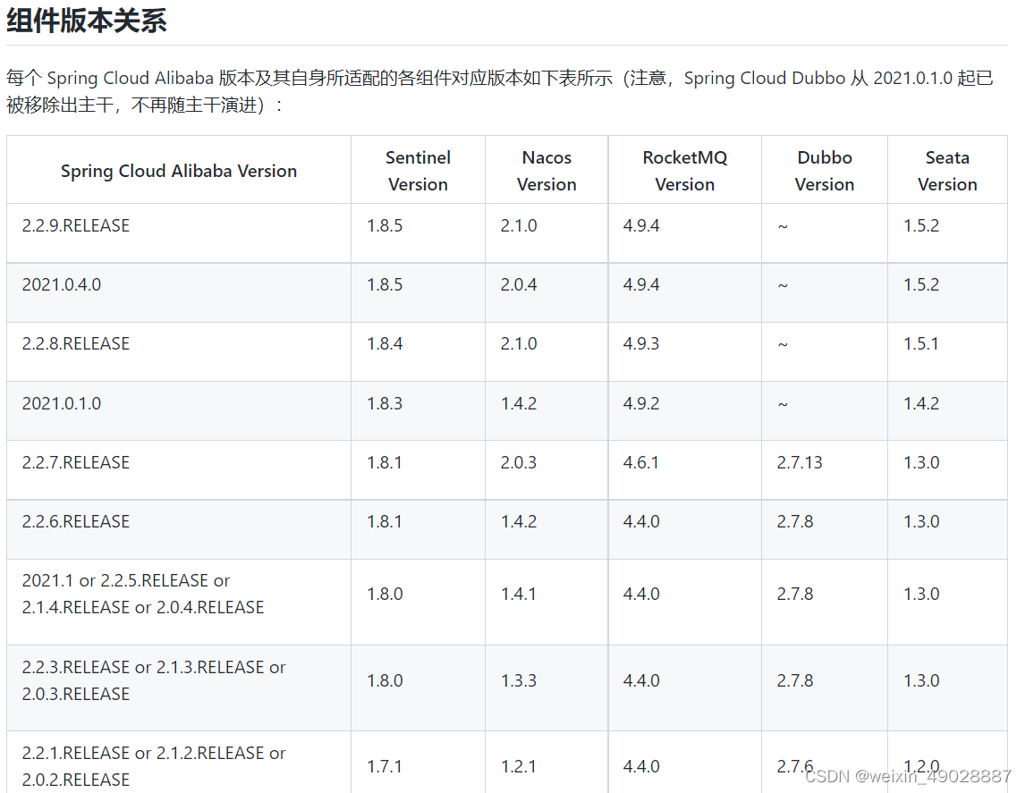Select the 2.2.8.RELEASE table cell
Viewport: 1025px width, 793px height.
(x=76, y=343)
